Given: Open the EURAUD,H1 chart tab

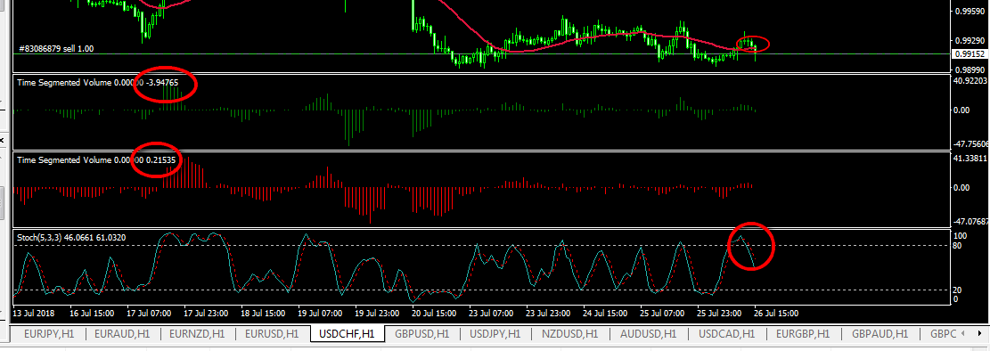Looking at the screenshot, I should point(122,333).
